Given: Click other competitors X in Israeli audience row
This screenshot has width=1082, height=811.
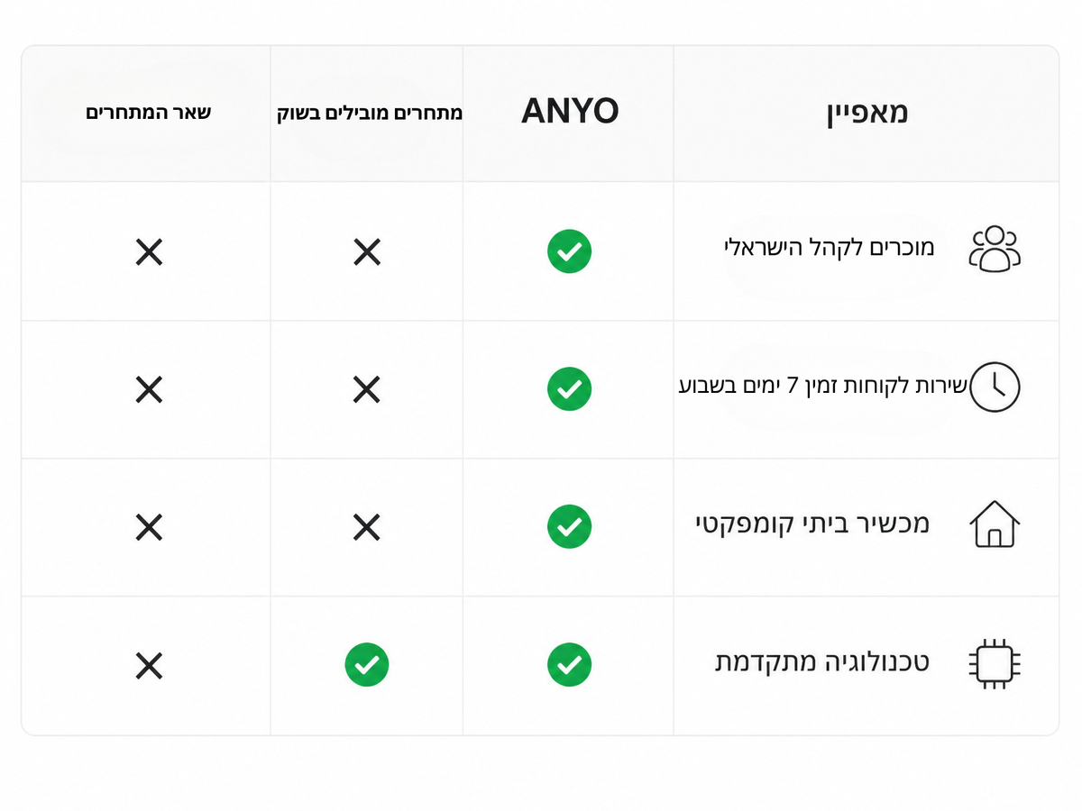Looking at the screenshot, I should point(149,251).
